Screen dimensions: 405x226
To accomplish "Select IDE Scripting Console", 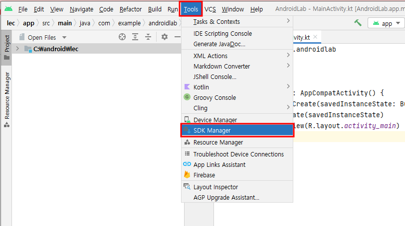I will [x=237, y=34].
